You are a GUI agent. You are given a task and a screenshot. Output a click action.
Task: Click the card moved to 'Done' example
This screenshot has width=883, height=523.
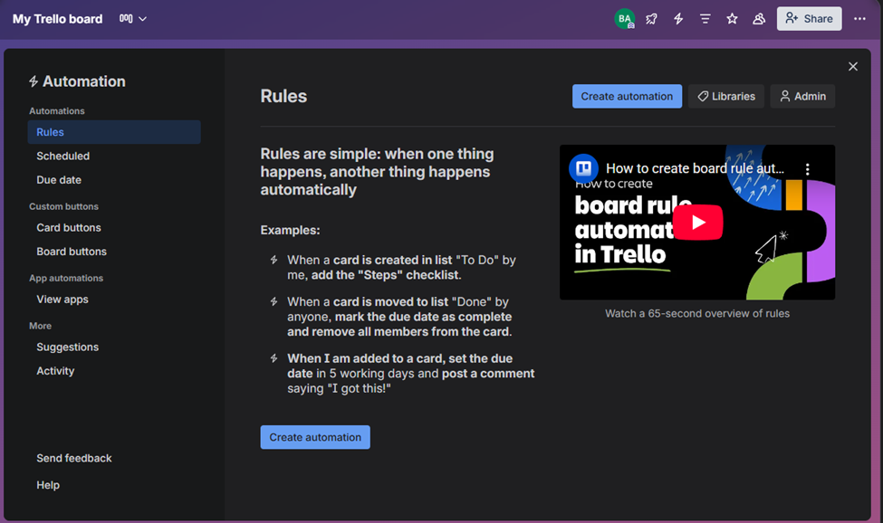coord(399,317)
